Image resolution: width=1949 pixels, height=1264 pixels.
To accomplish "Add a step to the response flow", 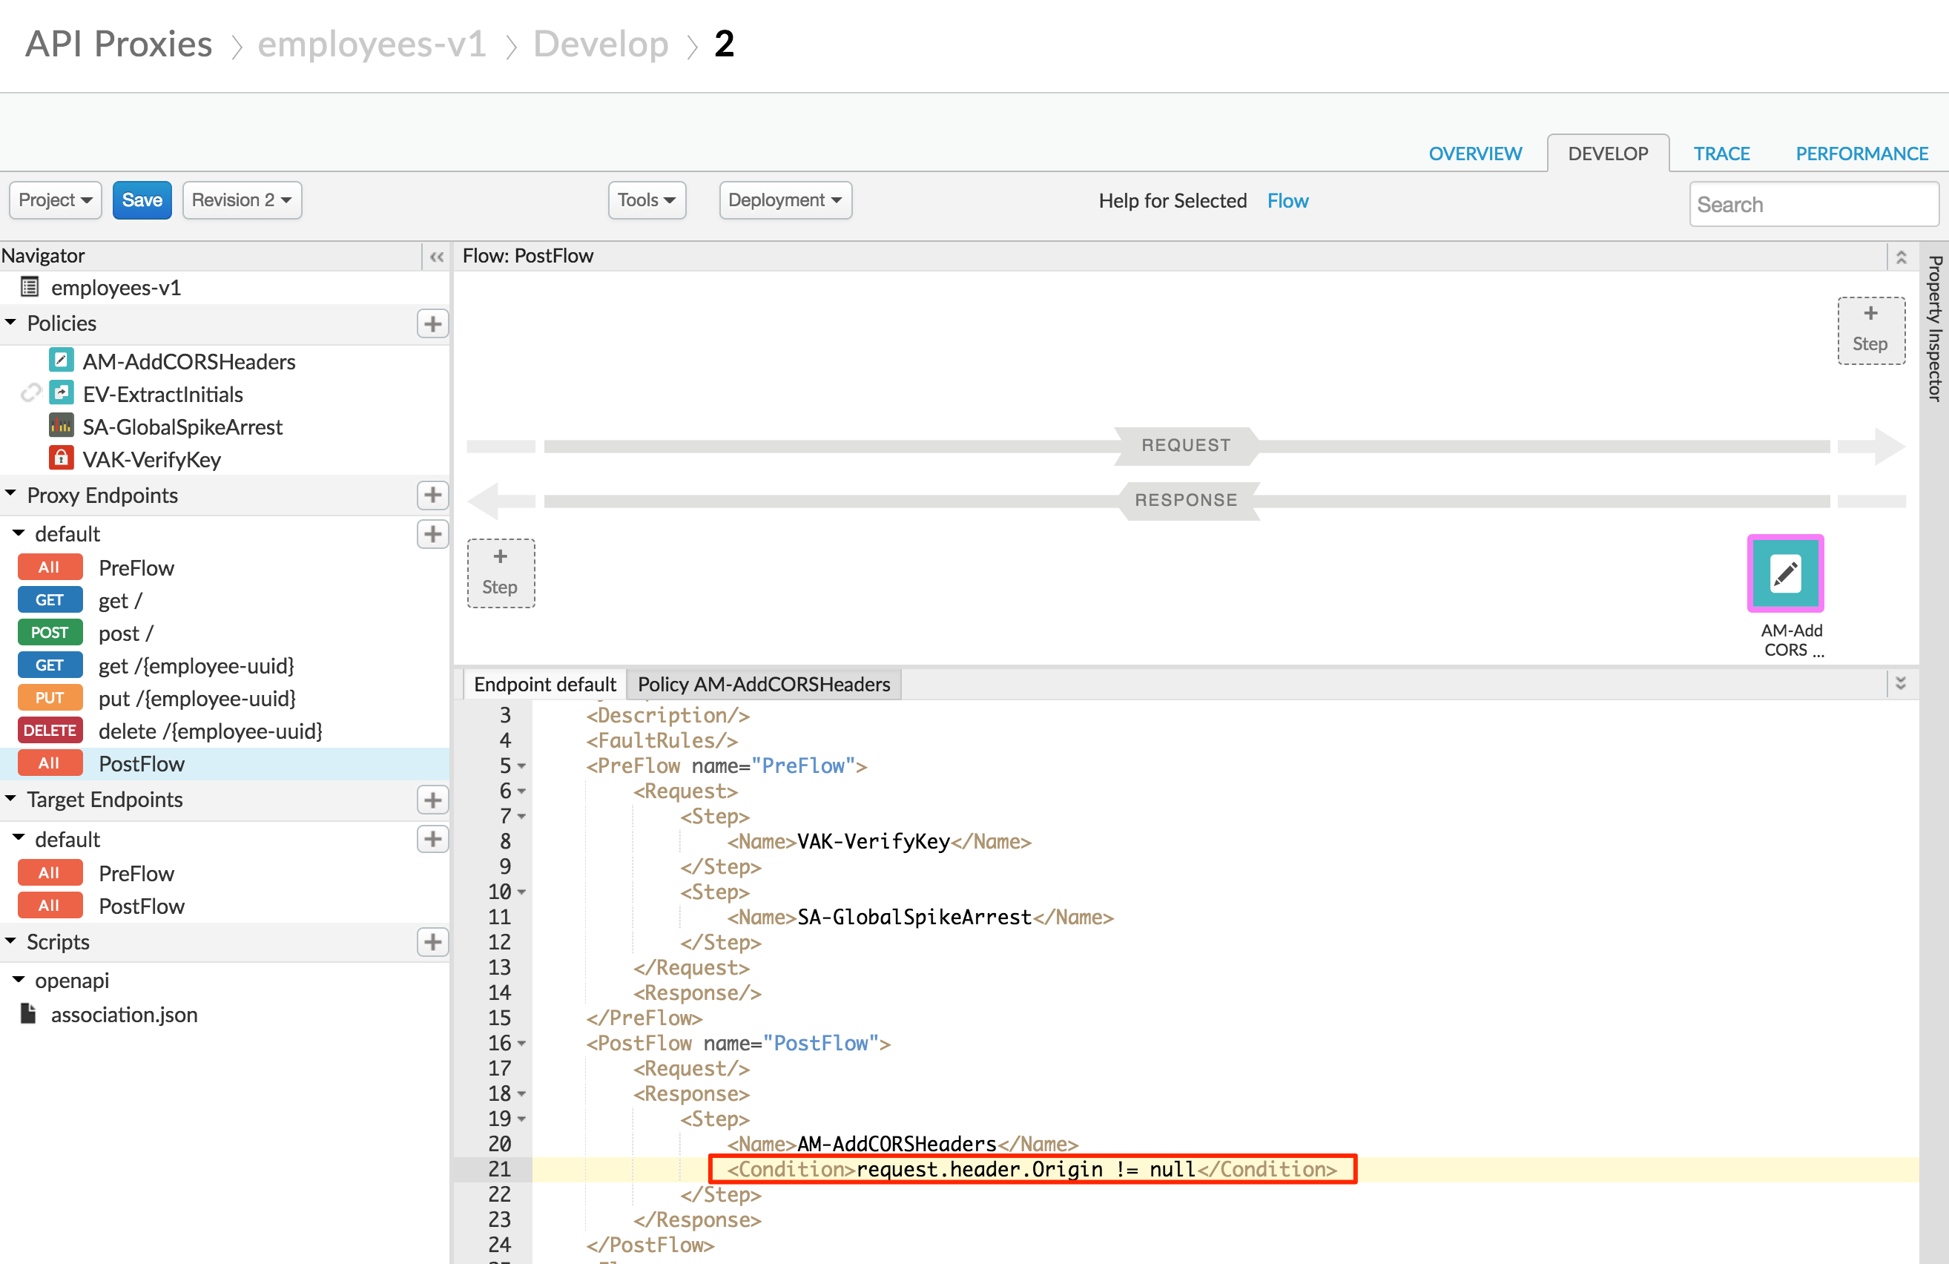I will tap(501, 573).
